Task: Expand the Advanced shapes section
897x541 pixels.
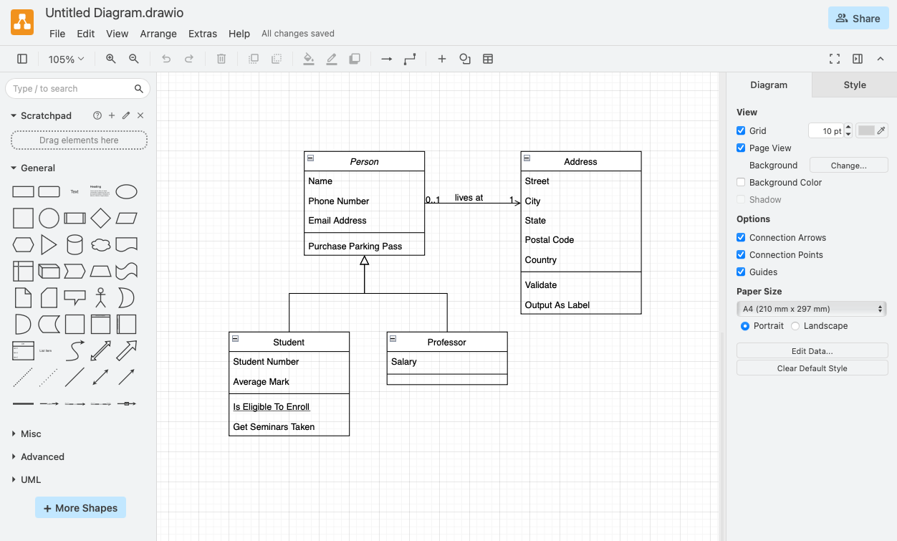Action: pyautogui.click(x=38, y=456)
